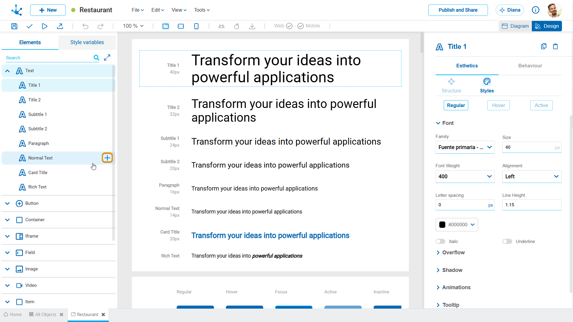Image resolution: width=573 pixels, height=322 pixels.
Task: Select tablet viewport icon
Action: 181,26
